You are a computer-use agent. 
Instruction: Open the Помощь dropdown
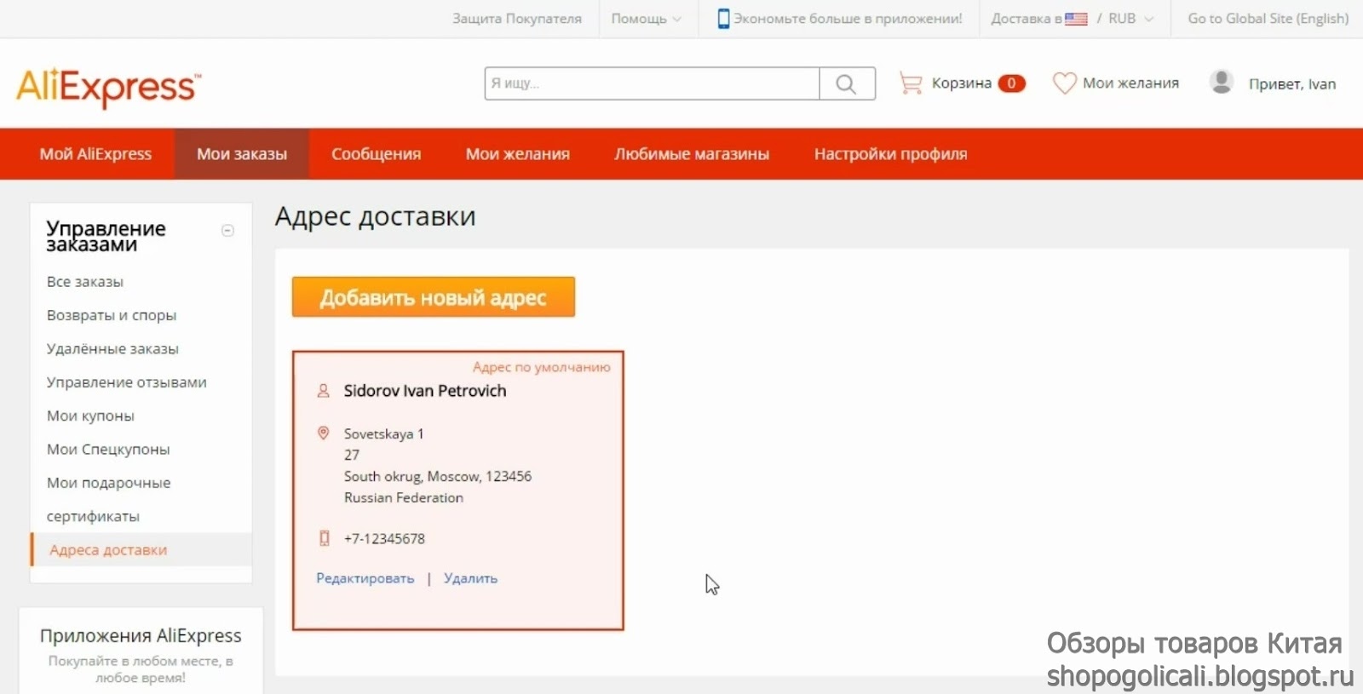(646, 19)
